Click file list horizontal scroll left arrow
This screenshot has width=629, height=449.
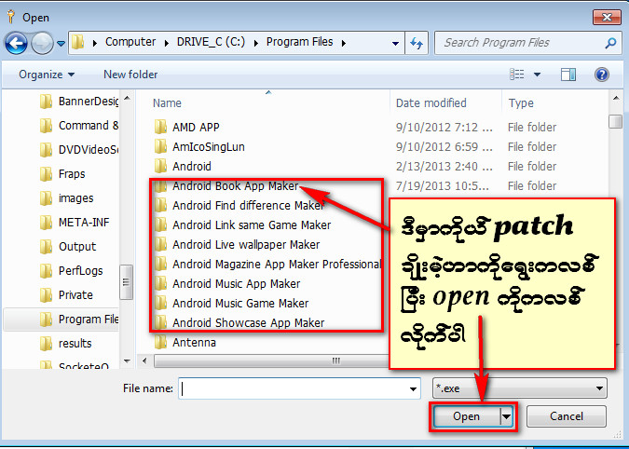click(144, 361)
